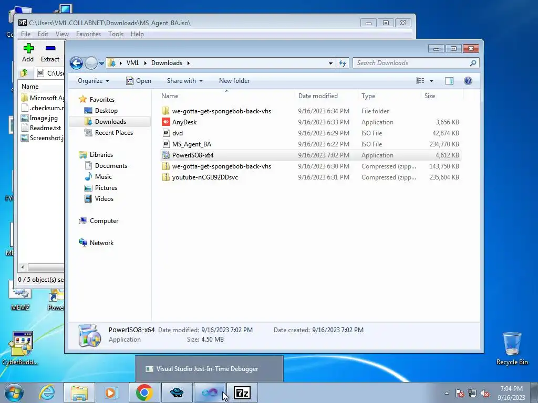Open the recent pages dropdown arrow
The width and height of the screenshot is (538, 403).
click(101, 63)
